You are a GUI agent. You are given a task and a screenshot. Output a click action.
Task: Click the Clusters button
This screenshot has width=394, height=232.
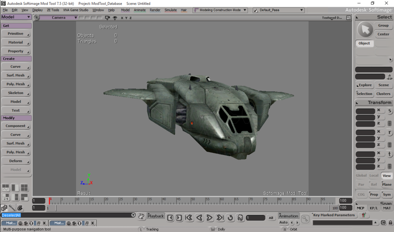tap(383, 94)
